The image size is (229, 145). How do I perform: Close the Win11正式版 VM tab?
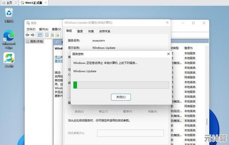pyautogui.click(x=45, y=3)
